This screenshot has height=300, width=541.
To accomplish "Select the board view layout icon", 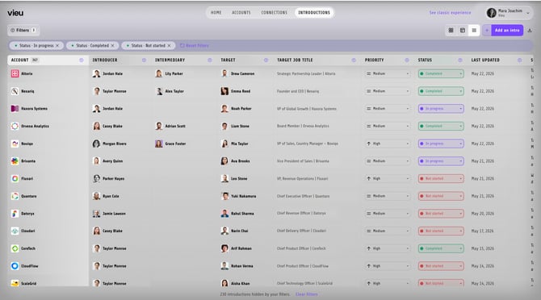I will (463, 31).
